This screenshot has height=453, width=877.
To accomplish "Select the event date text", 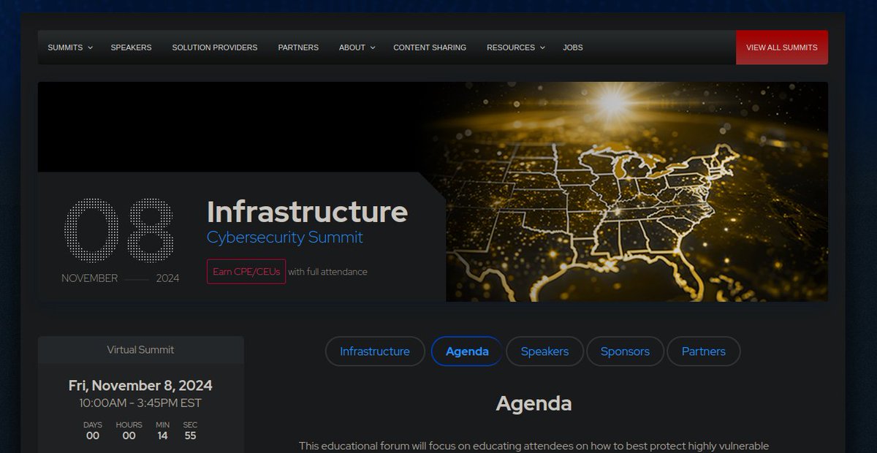I will [140, 385].
